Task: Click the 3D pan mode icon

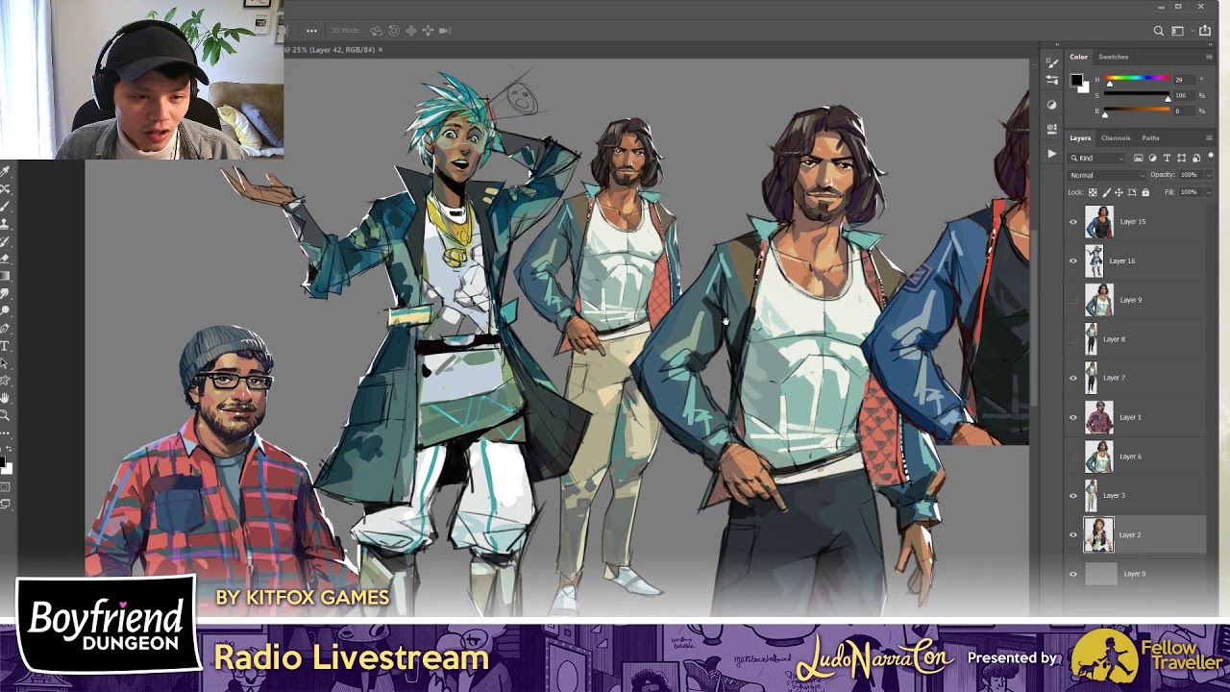Action: click(x=411, y=31)
